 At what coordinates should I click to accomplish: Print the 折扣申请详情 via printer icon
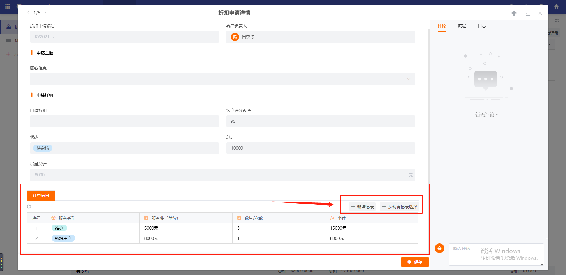[x=514, y=13]
